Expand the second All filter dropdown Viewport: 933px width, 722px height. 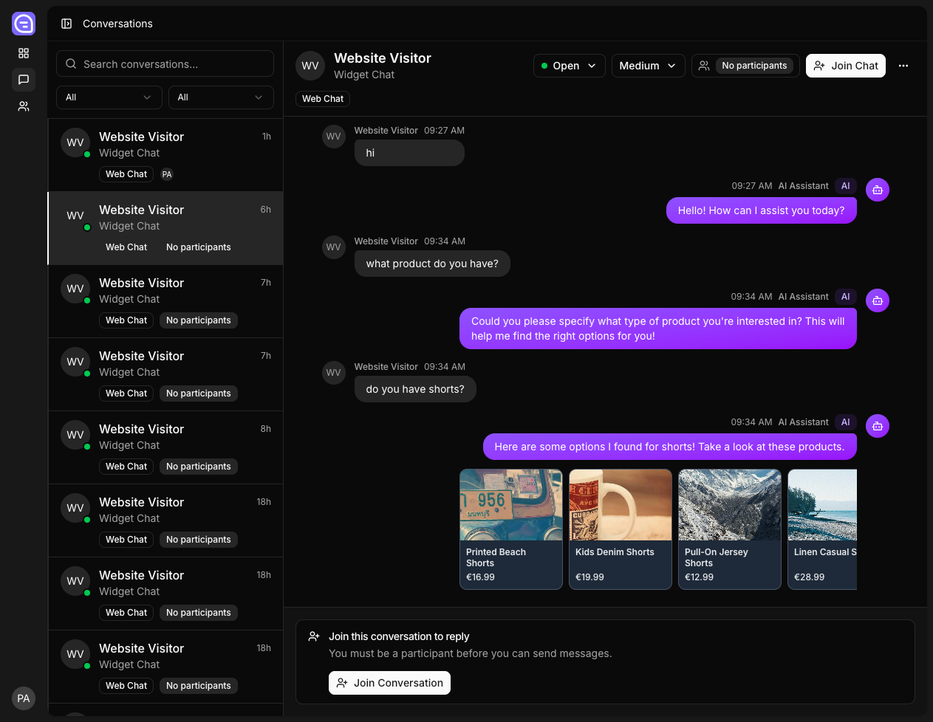click(x=221, y=97)
